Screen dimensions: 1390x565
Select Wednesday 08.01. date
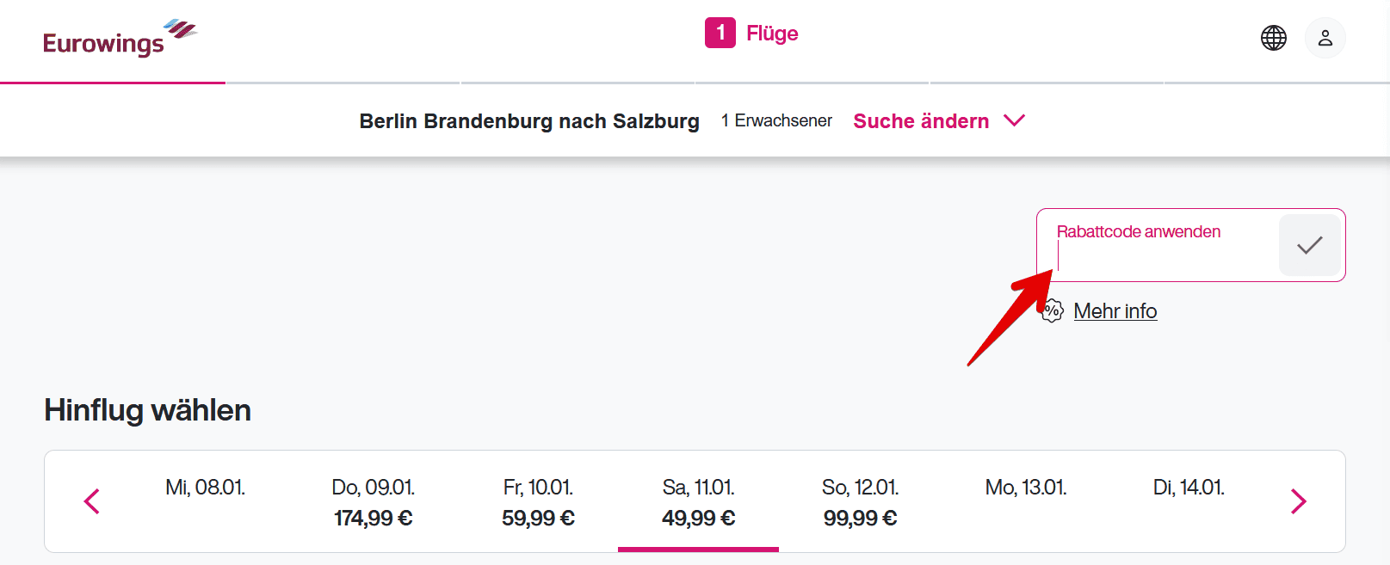click(205, 488)
